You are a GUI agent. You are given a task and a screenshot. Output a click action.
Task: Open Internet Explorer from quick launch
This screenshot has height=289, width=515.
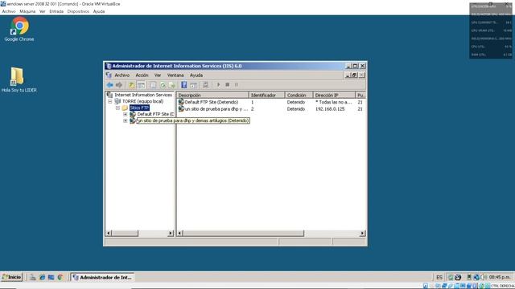click(x=42, y=277)
